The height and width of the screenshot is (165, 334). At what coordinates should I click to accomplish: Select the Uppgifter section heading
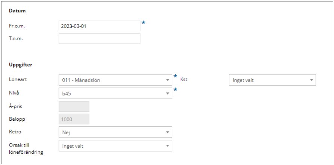(21, 65)
